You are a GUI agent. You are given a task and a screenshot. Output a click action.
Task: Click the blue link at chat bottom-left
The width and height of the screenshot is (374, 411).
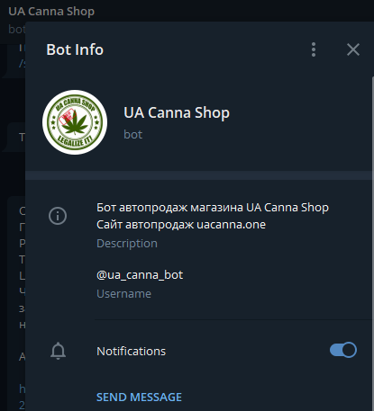(x=22, y=389)
